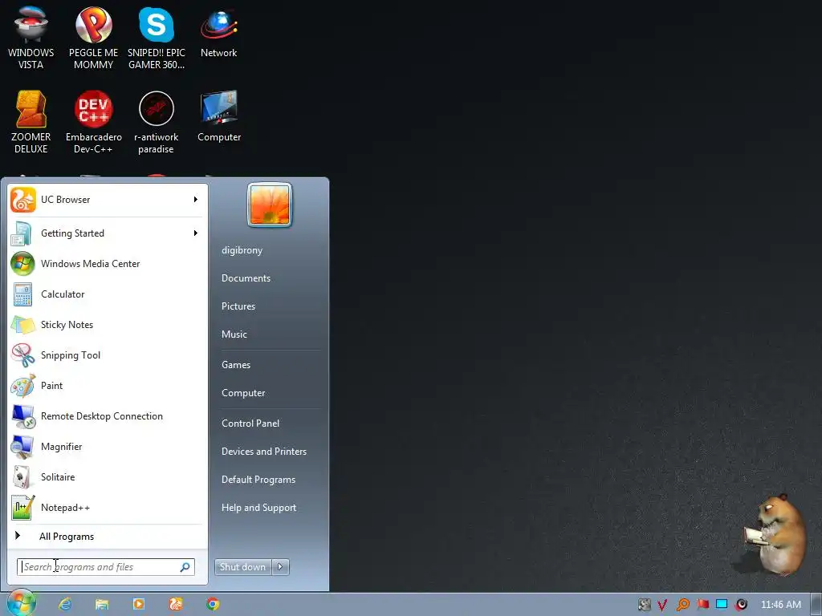
Task: Click the blue monitor network tray icon
Action: [x=722, y=605]
